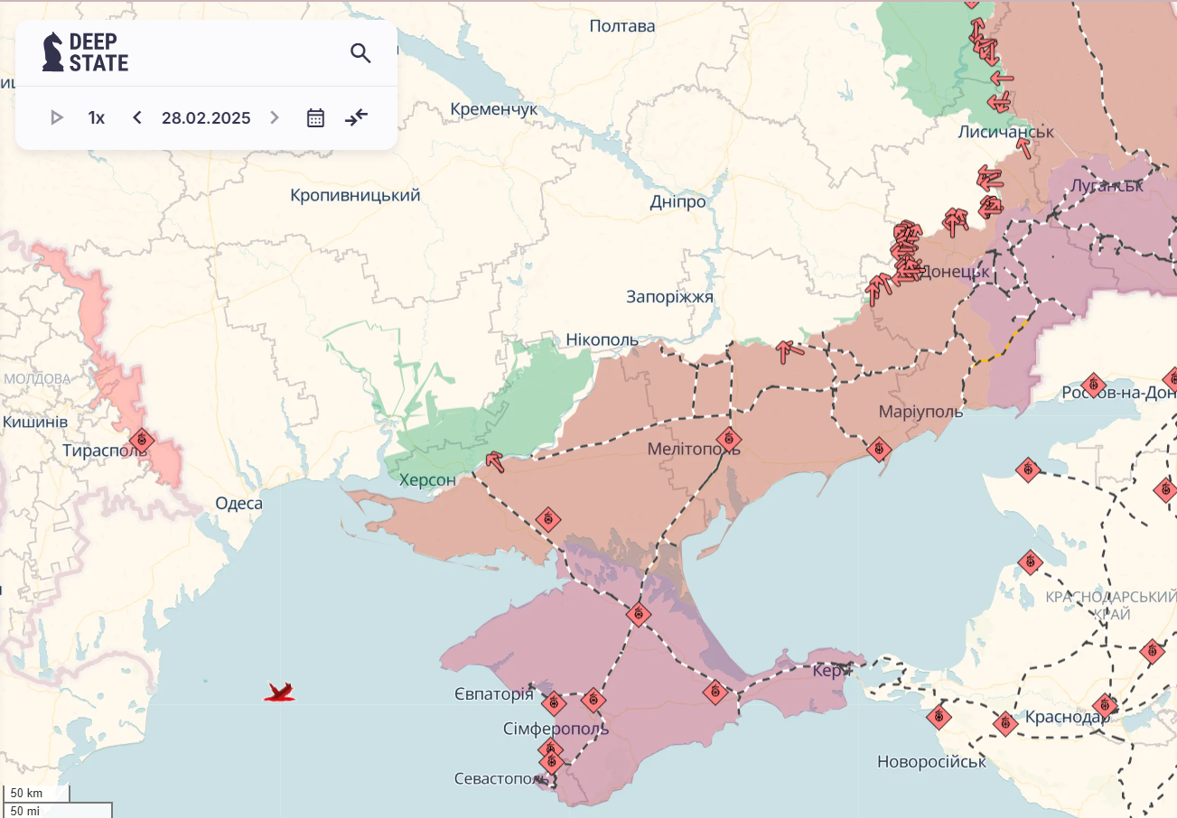Select the marker just left of Краснодар label
The height and width of the screenshot is (818, 1177).
[x=1005, y=723]
